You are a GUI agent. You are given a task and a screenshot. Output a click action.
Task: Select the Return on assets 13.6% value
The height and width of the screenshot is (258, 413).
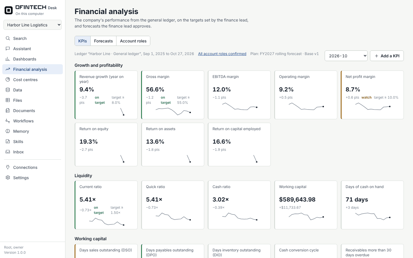click(155, 142)
